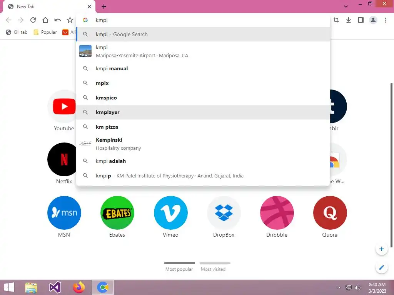The image size is (394, 295).
Task: Open the Quora shortcut tile
Action: click(330, 213)
